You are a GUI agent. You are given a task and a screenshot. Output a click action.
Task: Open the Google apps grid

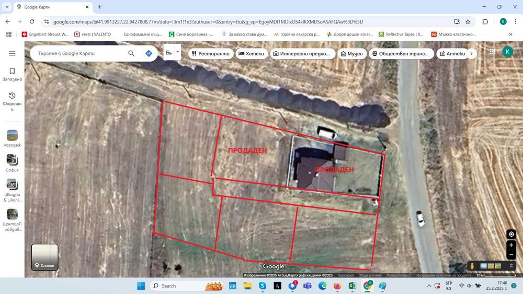pos(492,51)
